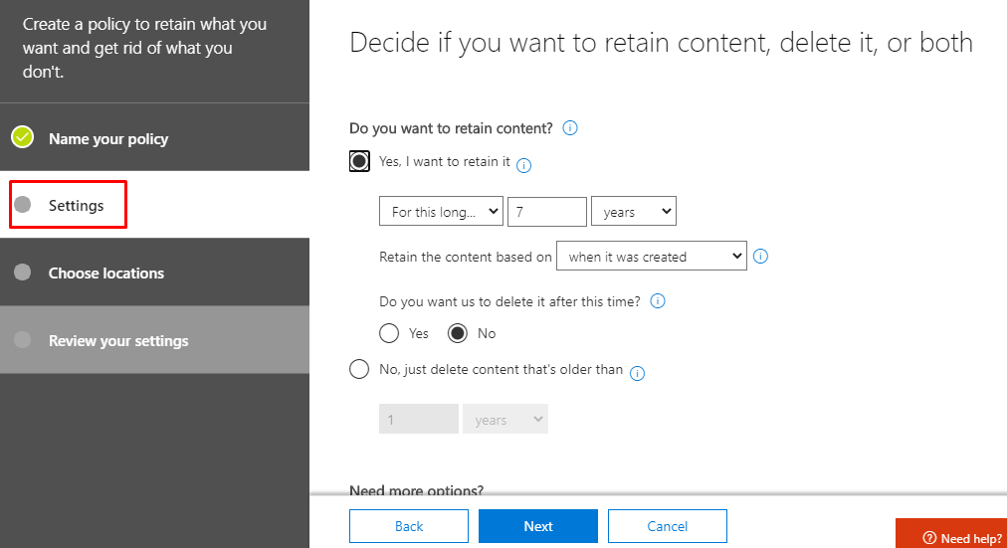Click info icon next to 'Yes, I want to retain it'
The width and height of the screenshot is (1007, 548).
523,165
